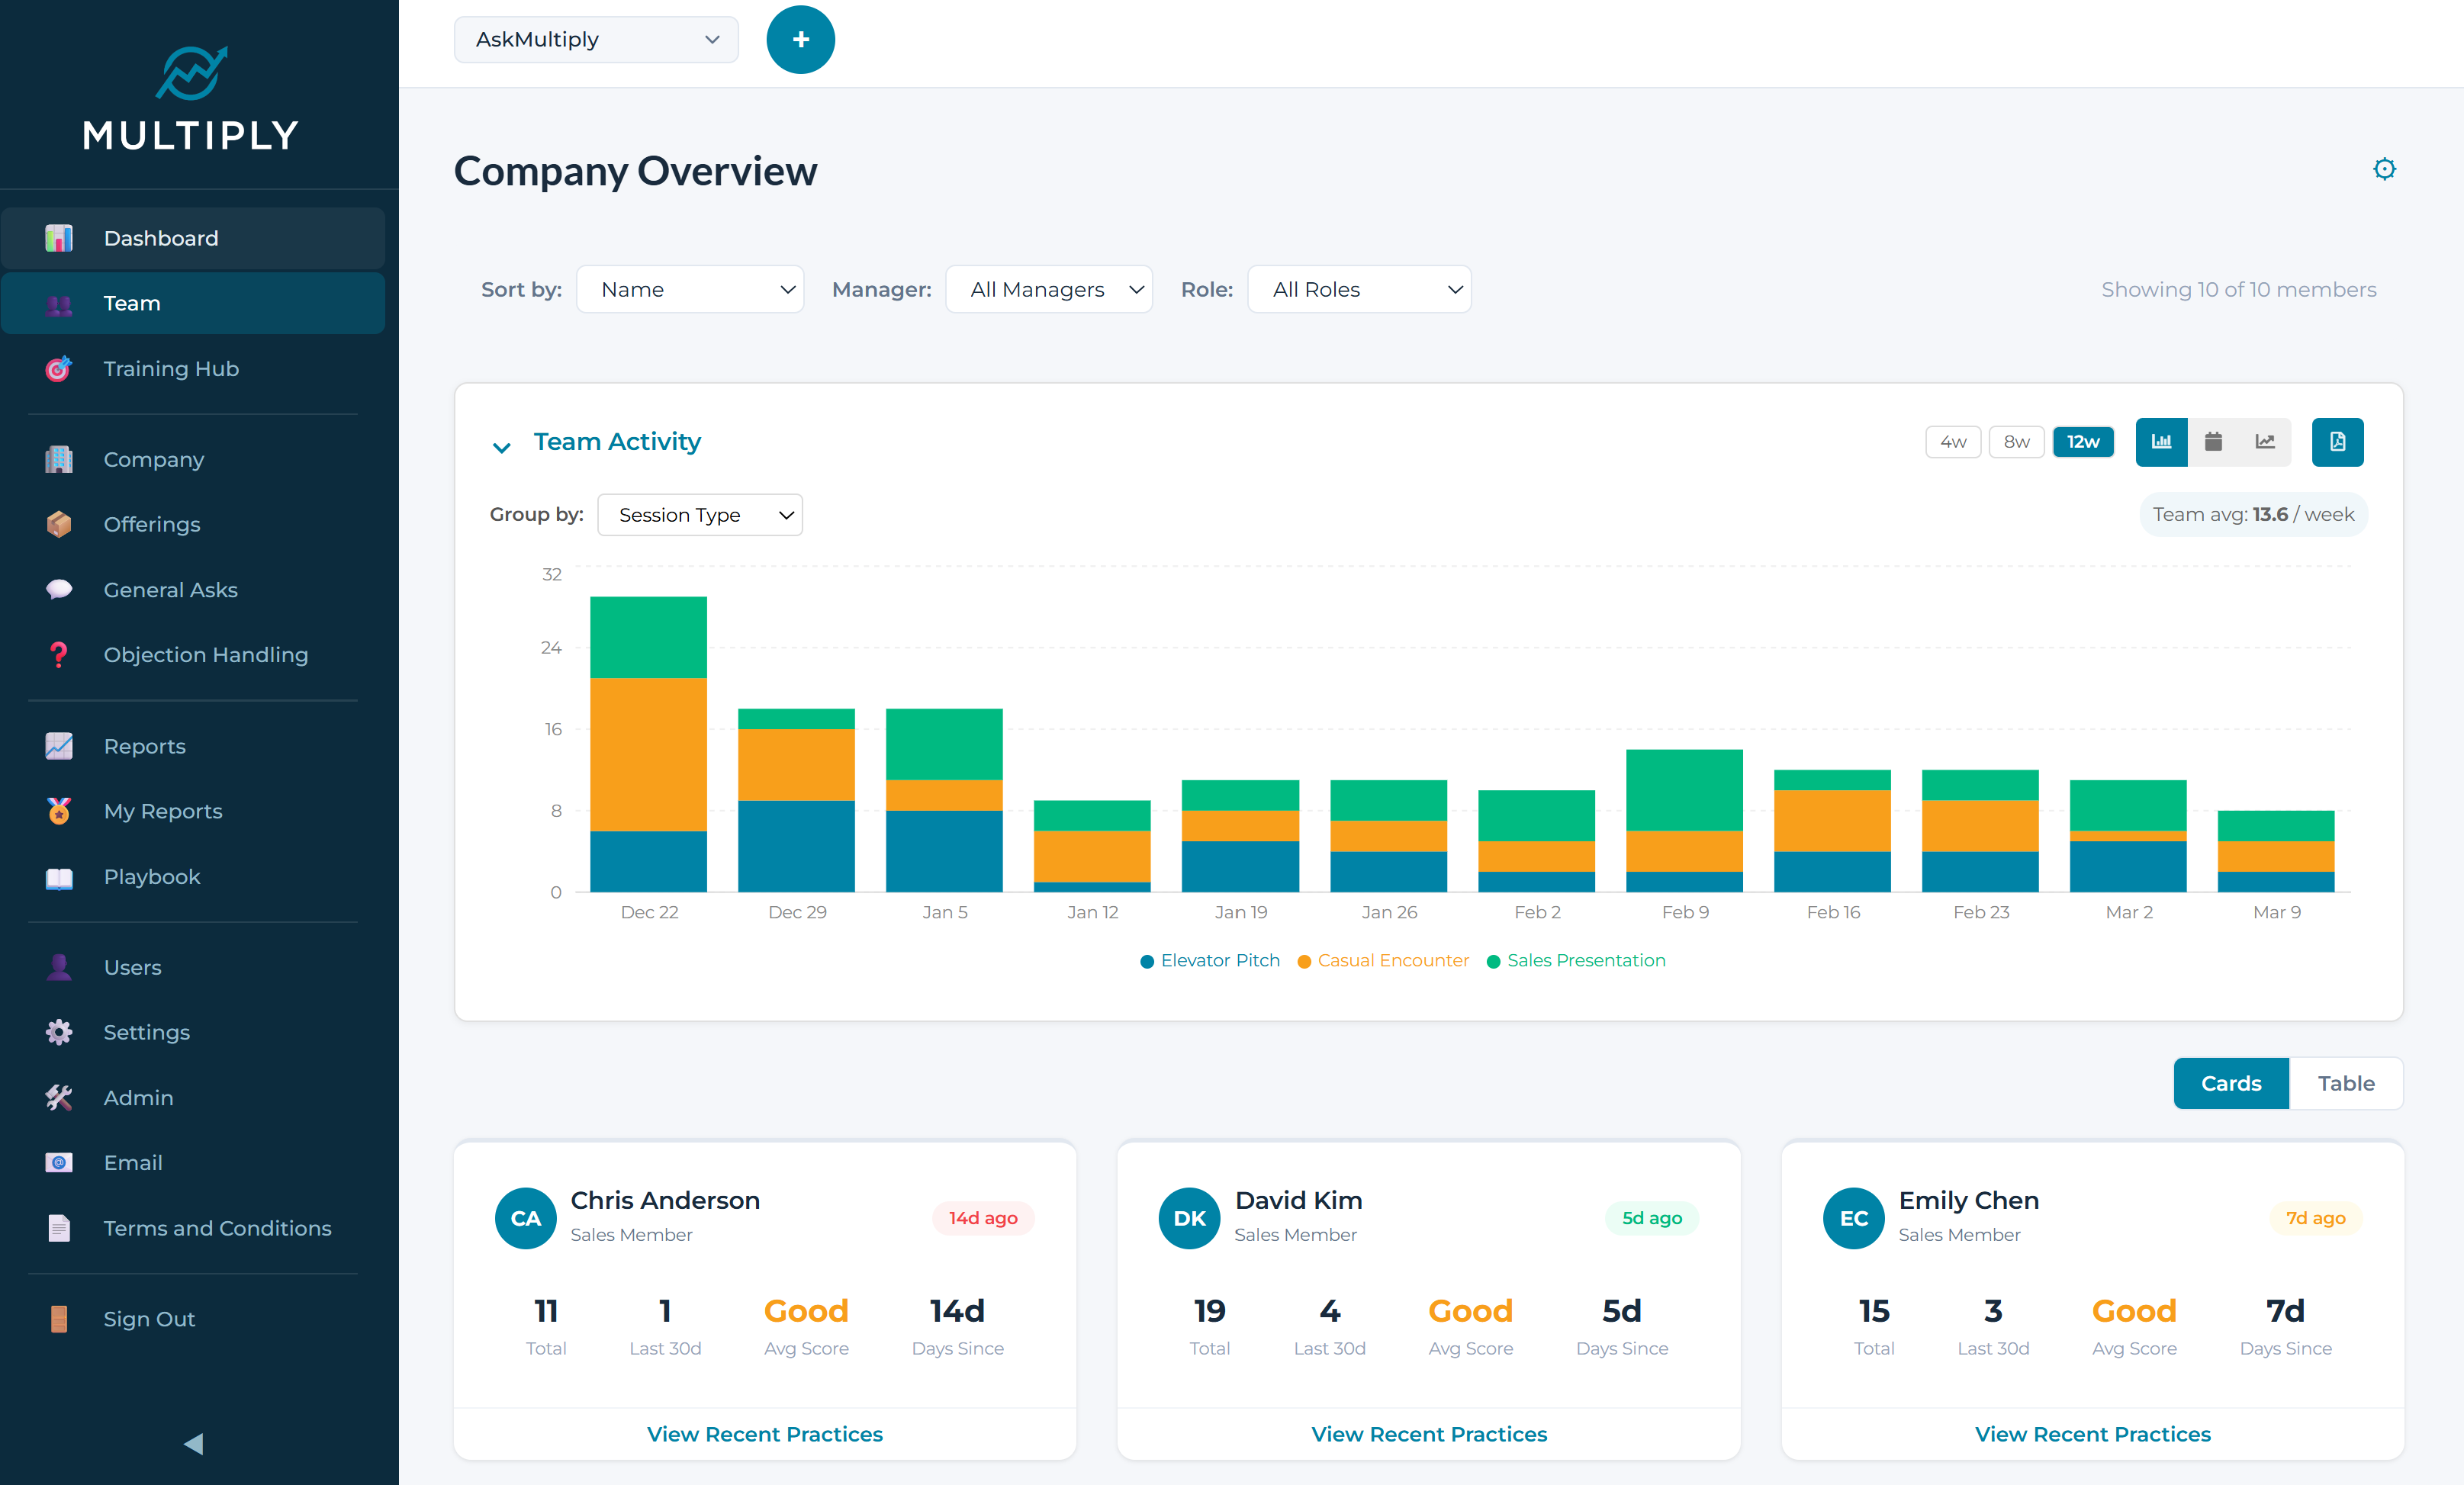Select the 4w time range
Screen dimensions: 2464x1485
pos(1952,441)
